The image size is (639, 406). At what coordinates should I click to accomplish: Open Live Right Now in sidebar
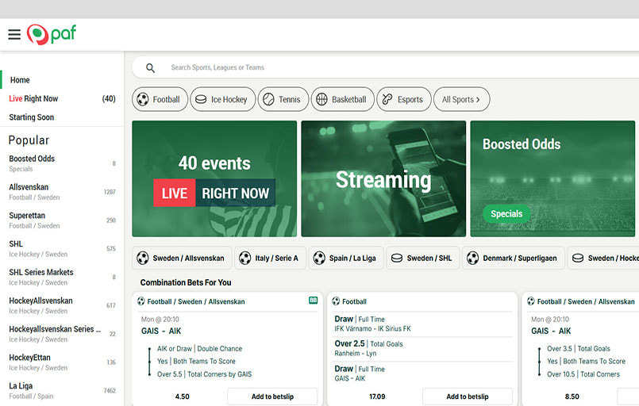(x=62, y=98)
